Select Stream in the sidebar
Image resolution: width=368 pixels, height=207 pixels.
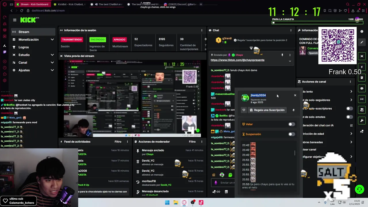point(33,32)
